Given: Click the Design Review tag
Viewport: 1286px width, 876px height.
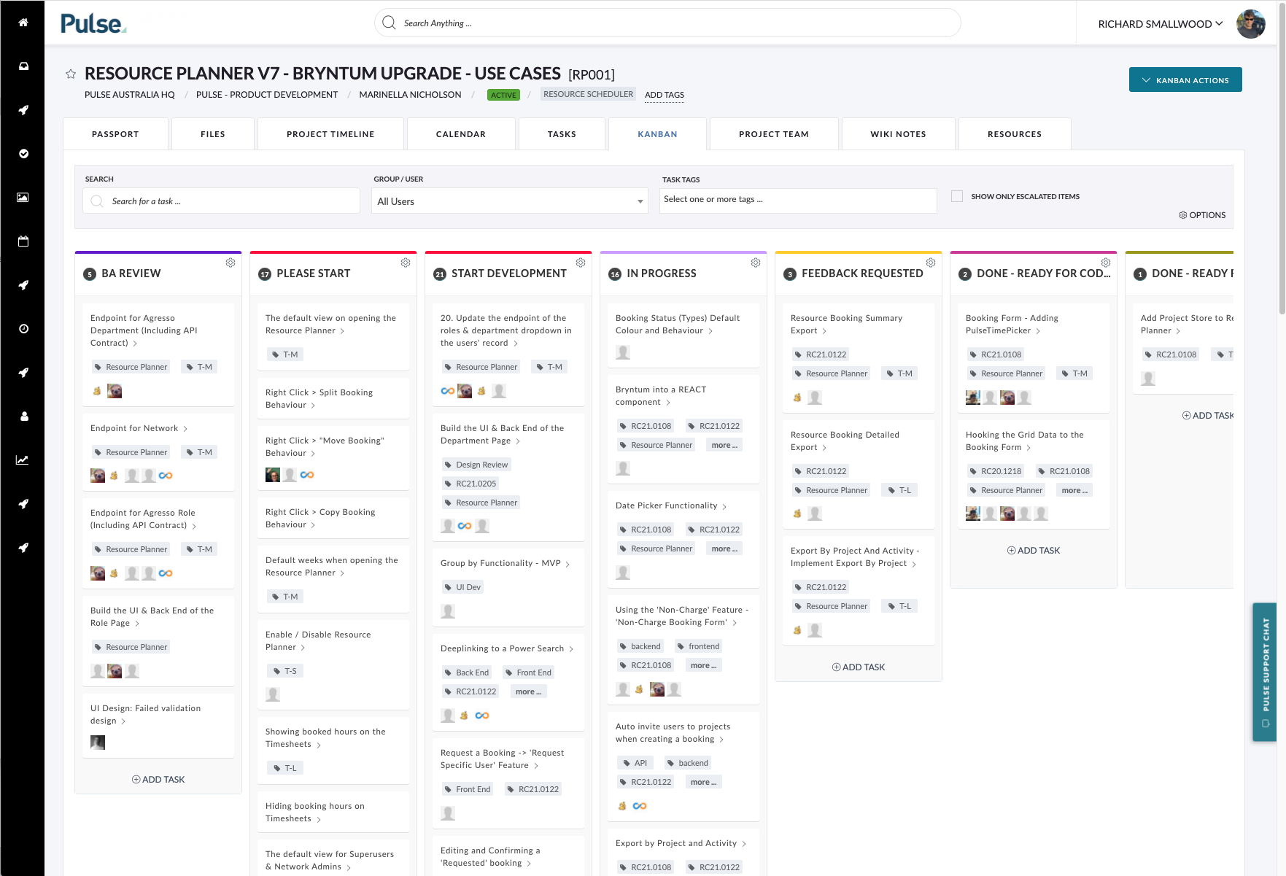Looking at the screenshot, I should click(476, 465).
